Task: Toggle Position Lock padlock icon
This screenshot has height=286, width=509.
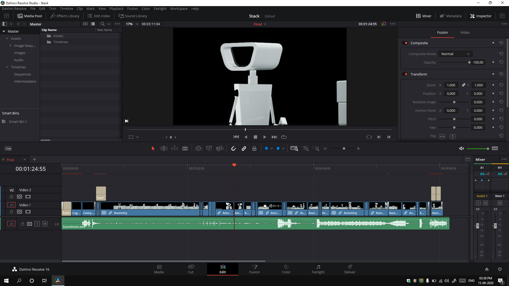Action: (254, 149)
